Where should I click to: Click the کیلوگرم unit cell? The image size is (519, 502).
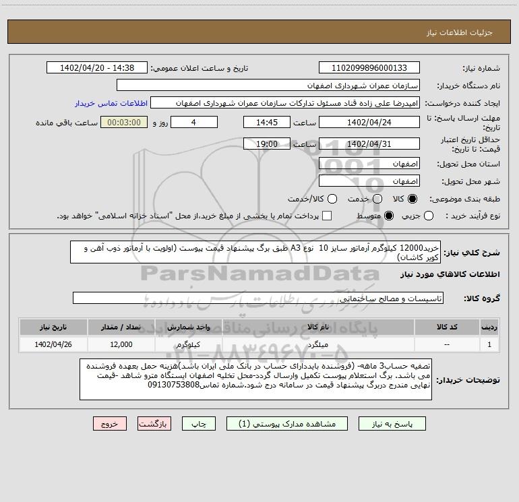tap(188, 344)
